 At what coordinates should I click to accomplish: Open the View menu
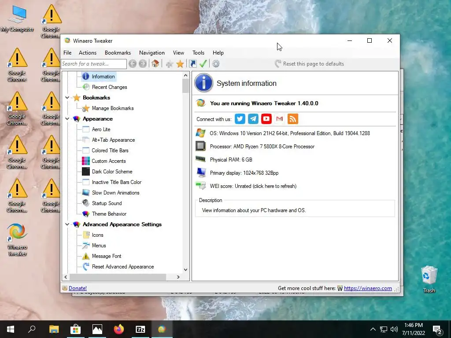click(178, 53)
